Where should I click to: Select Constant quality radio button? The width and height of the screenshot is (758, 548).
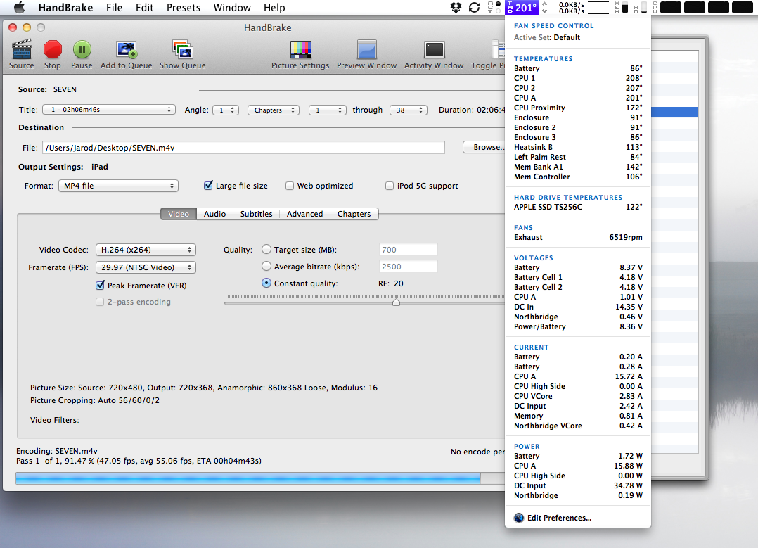[266, 283]
